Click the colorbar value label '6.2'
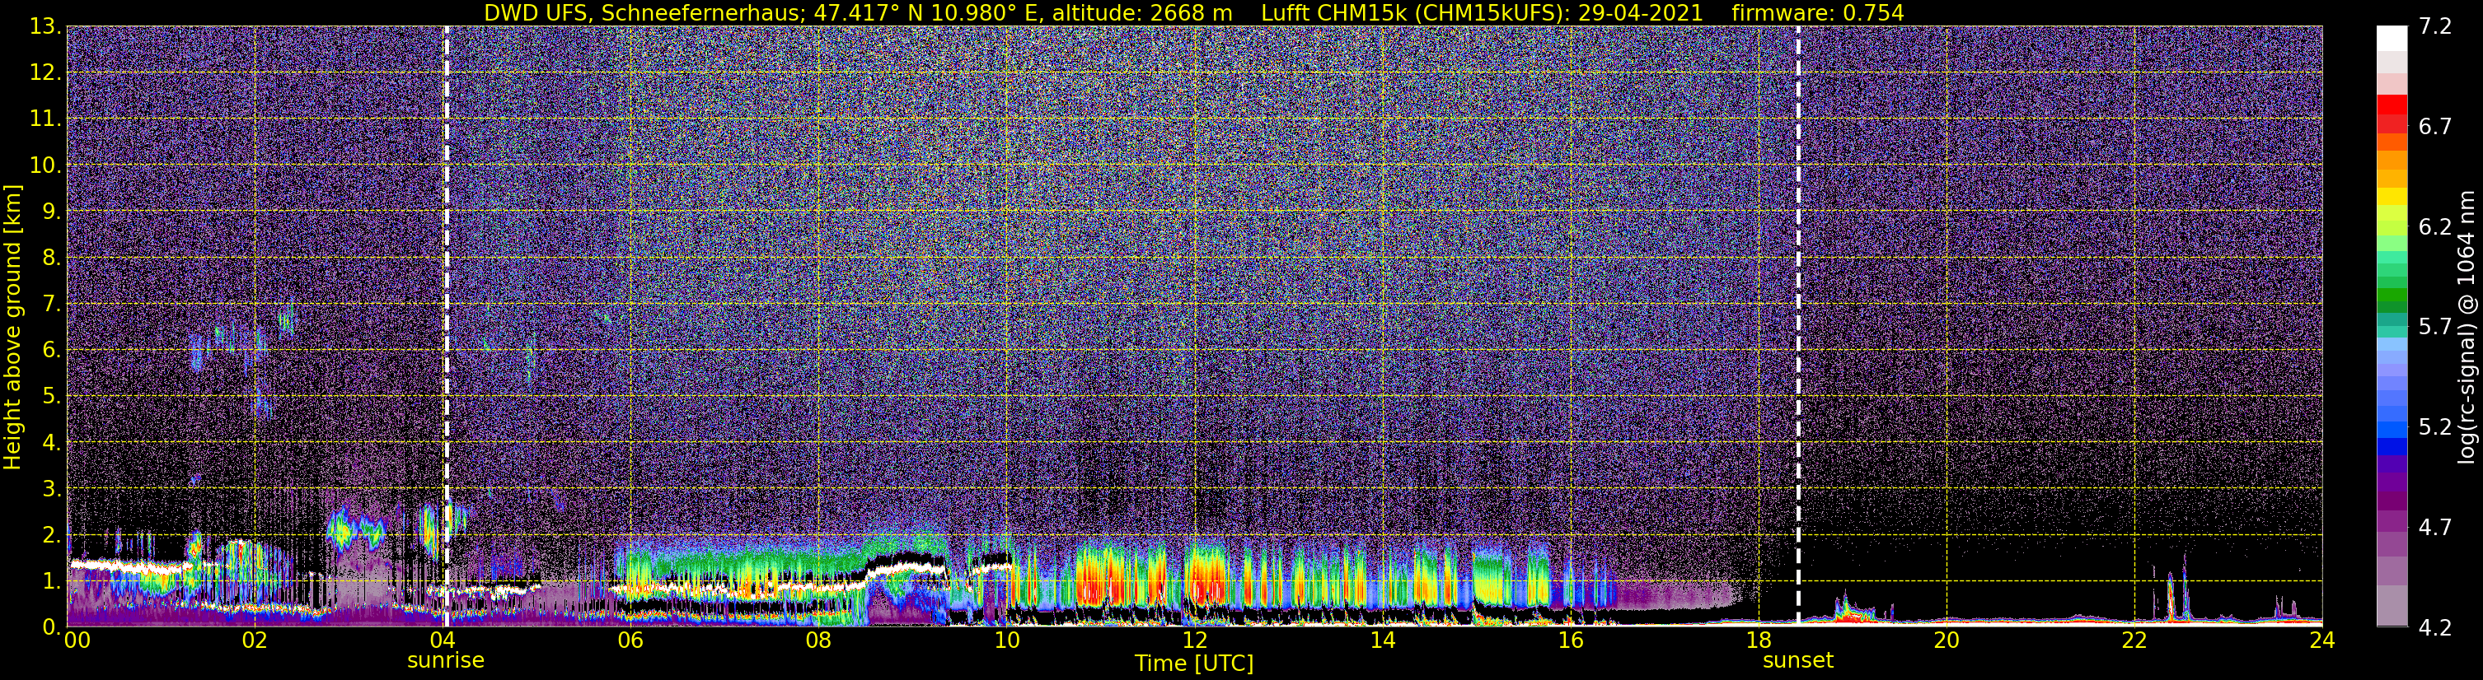This screenshot has width=2483, height=680. (x=2435, y=227)
